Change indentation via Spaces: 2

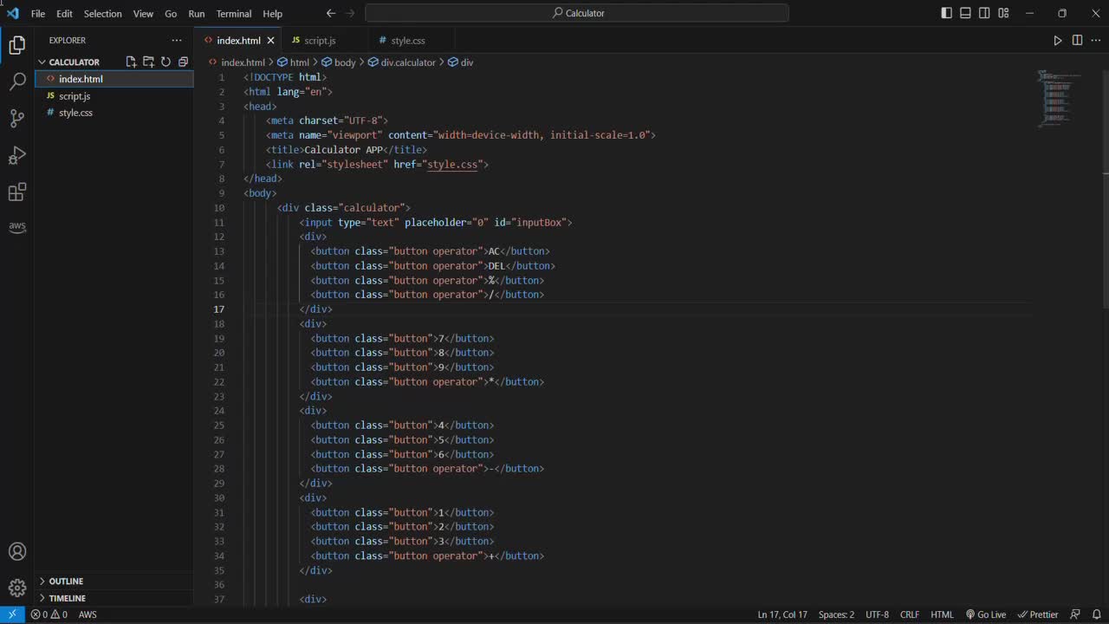[x=836, y=614]
